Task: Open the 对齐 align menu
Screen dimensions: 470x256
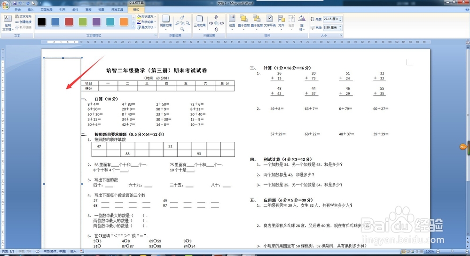Action: pos(281,23)
